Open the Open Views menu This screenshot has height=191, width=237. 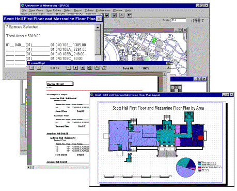tap(36, 10)
